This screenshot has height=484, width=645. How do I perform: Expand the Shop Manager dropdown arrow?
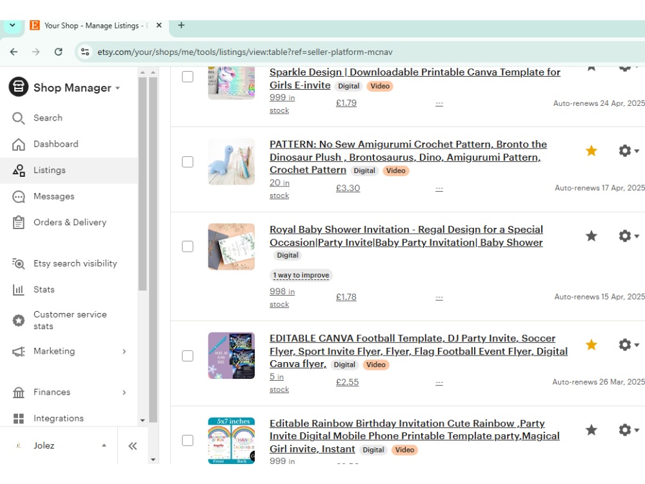click(117, 88)
